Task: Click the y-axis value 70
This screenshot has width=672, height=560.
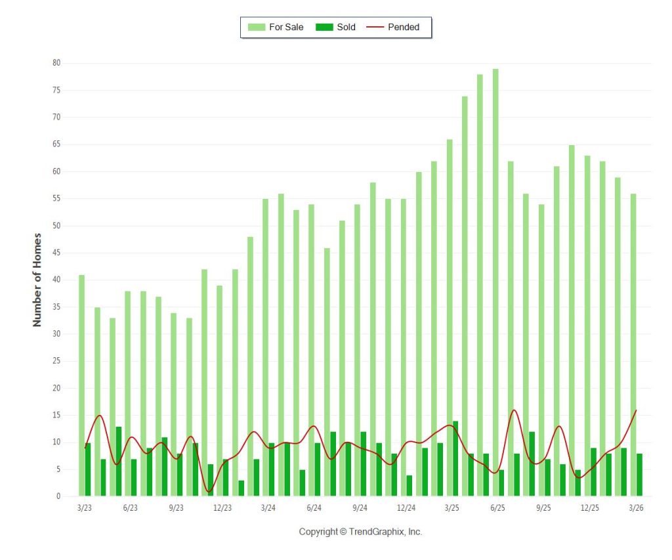Action: coord(56,117)
